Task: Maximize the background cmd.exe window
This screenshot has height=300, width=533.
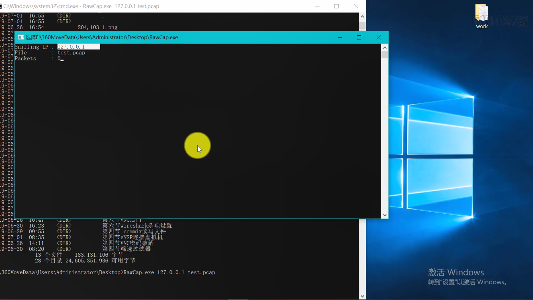Action: [x=337, y=6]
